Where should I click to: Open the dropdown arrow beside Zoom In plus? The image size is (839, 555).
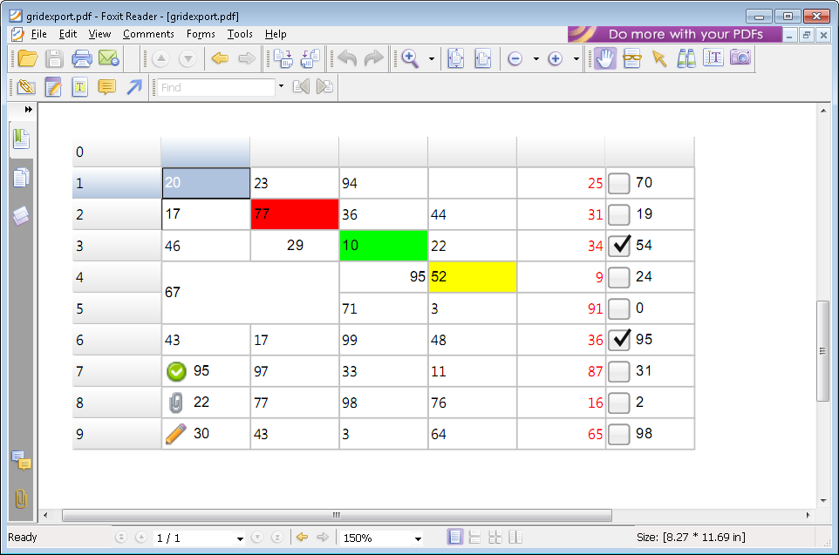[x=576, y=59]
